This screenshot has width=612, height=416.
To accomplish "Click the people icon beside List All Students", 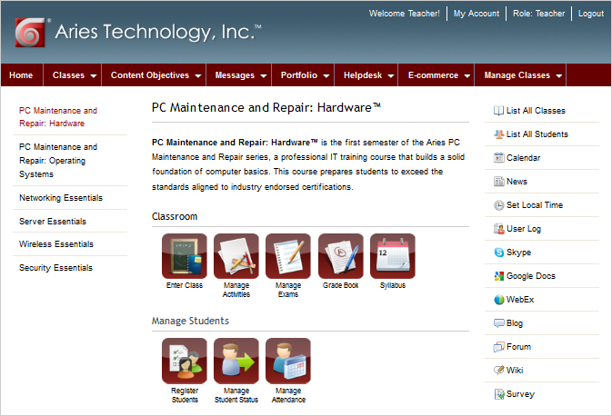I will [498, 134].
